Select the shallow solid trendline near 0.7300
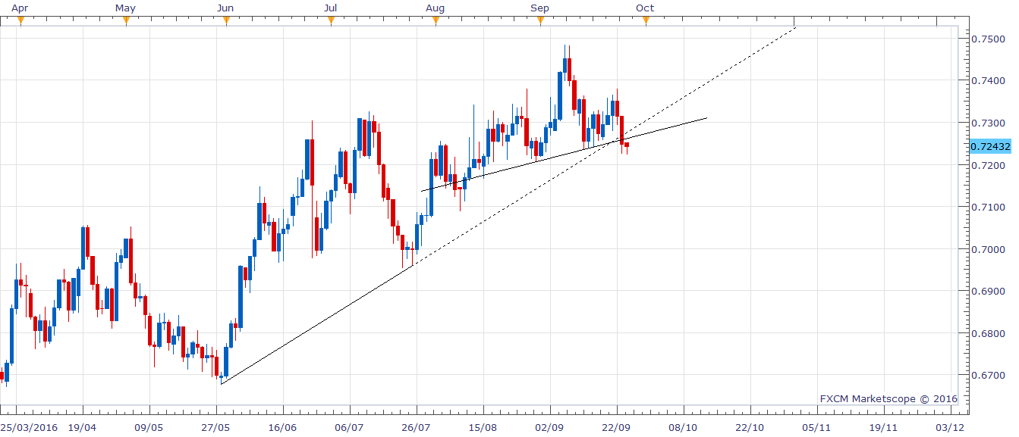Viewport: 1019px width, 437px height. [x=563, y=155]
